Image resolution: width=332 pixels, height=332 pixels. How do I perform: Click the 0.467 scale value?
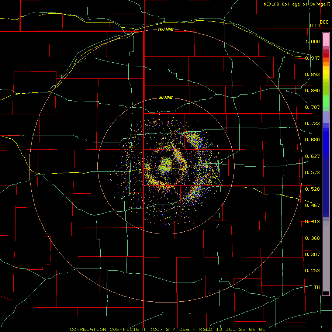(312, 205)
